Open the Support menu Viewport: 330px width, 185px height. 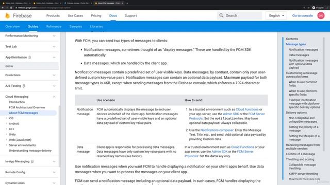point(130,15)
